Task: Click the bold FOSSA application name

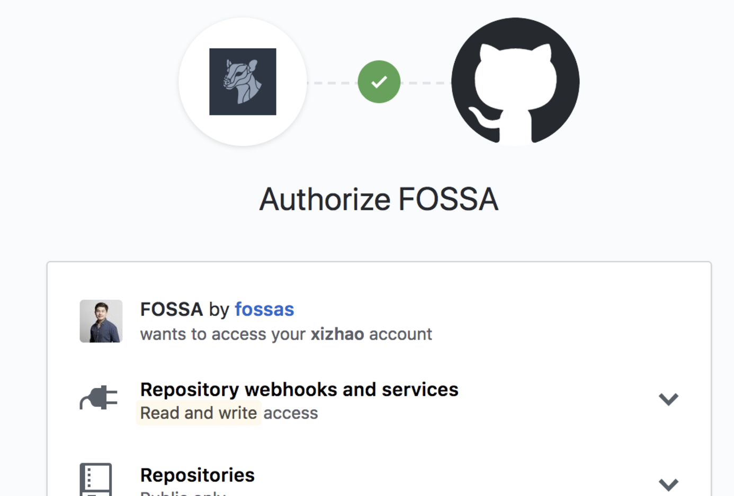Action: (x=171, y=309)
